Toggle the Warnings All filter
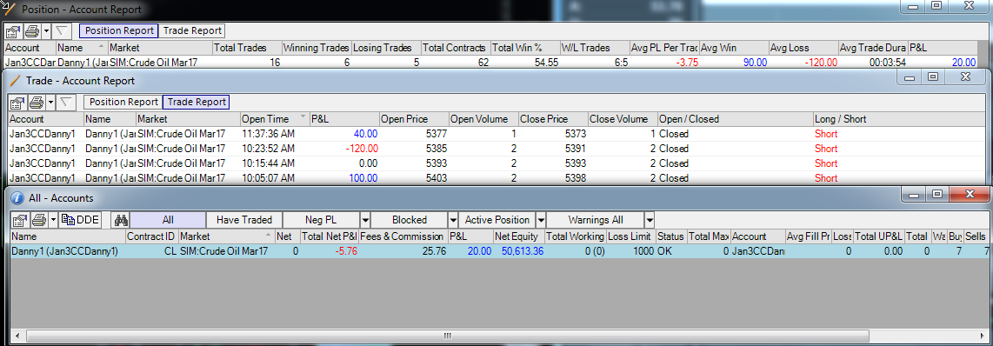 tap(596, 220)
